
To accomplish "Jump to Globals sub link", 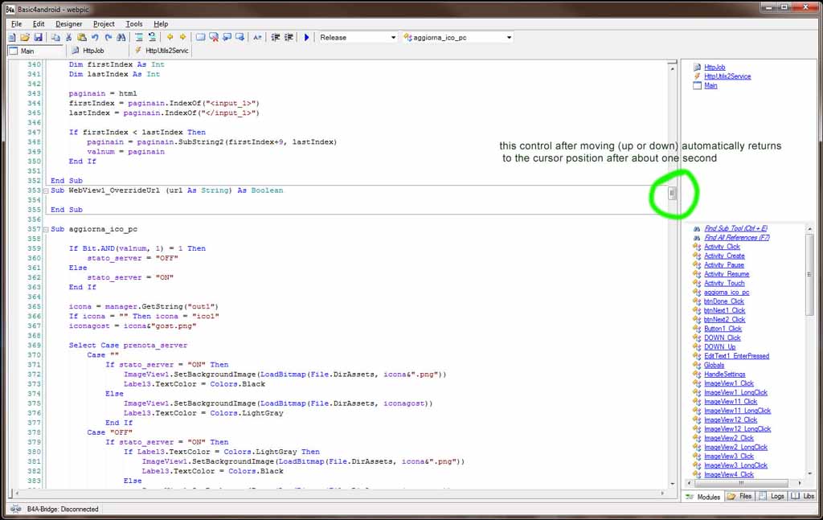I will point(714,365).
